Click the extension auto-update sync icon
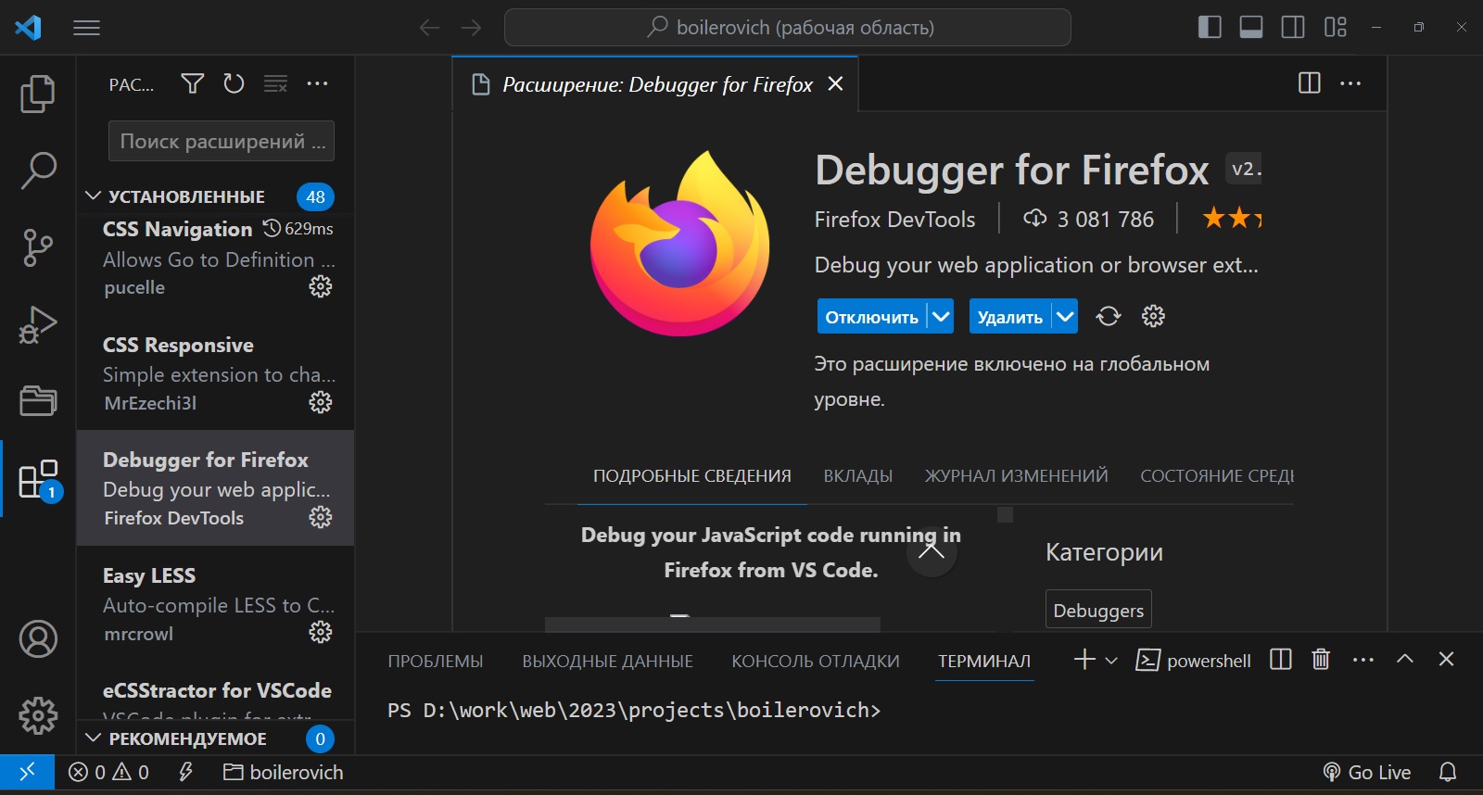Screen dimensions: 1483x795 (1109, 316)
